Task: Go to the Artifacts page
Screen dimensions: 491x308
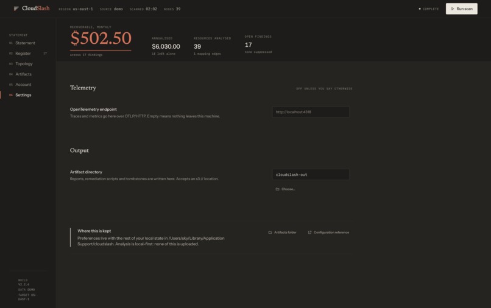Action: pyautogui.click(x=23, y=74)
